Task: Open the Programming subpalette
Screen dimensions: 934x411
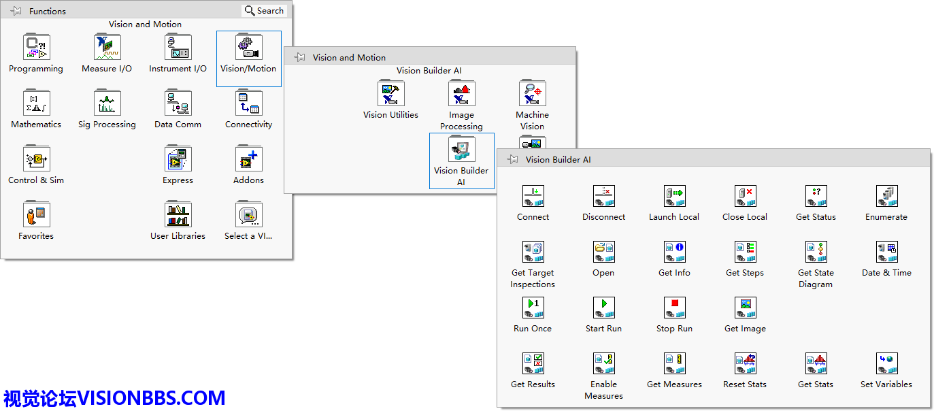Action: [x=36, y=48]
